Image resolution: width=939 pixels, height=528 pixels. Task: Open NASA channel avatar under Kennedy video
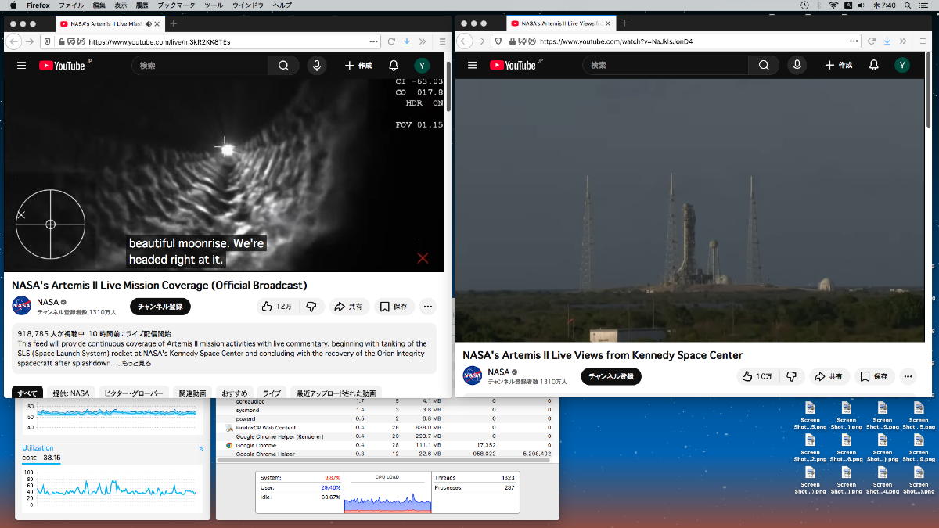[473, 375]
